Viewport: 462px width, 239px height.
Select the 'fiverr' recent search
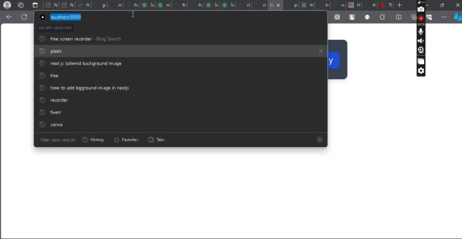click(x=181, y=112)
